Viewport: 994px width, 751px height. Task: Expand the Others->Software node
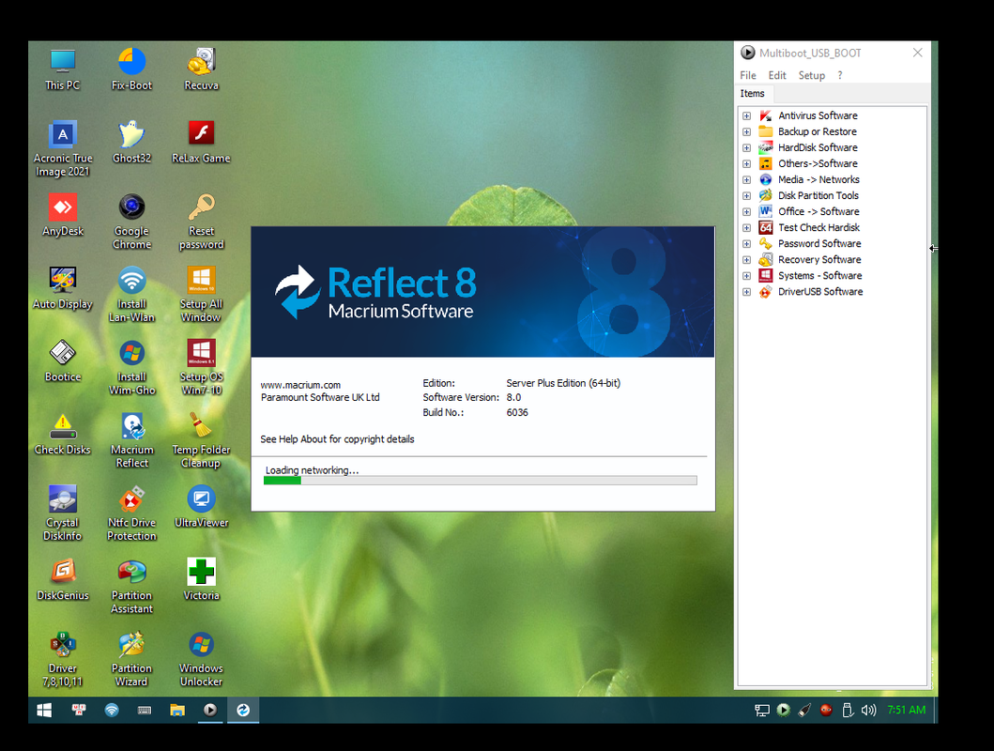pyautogui.click(x=747, y=163)
